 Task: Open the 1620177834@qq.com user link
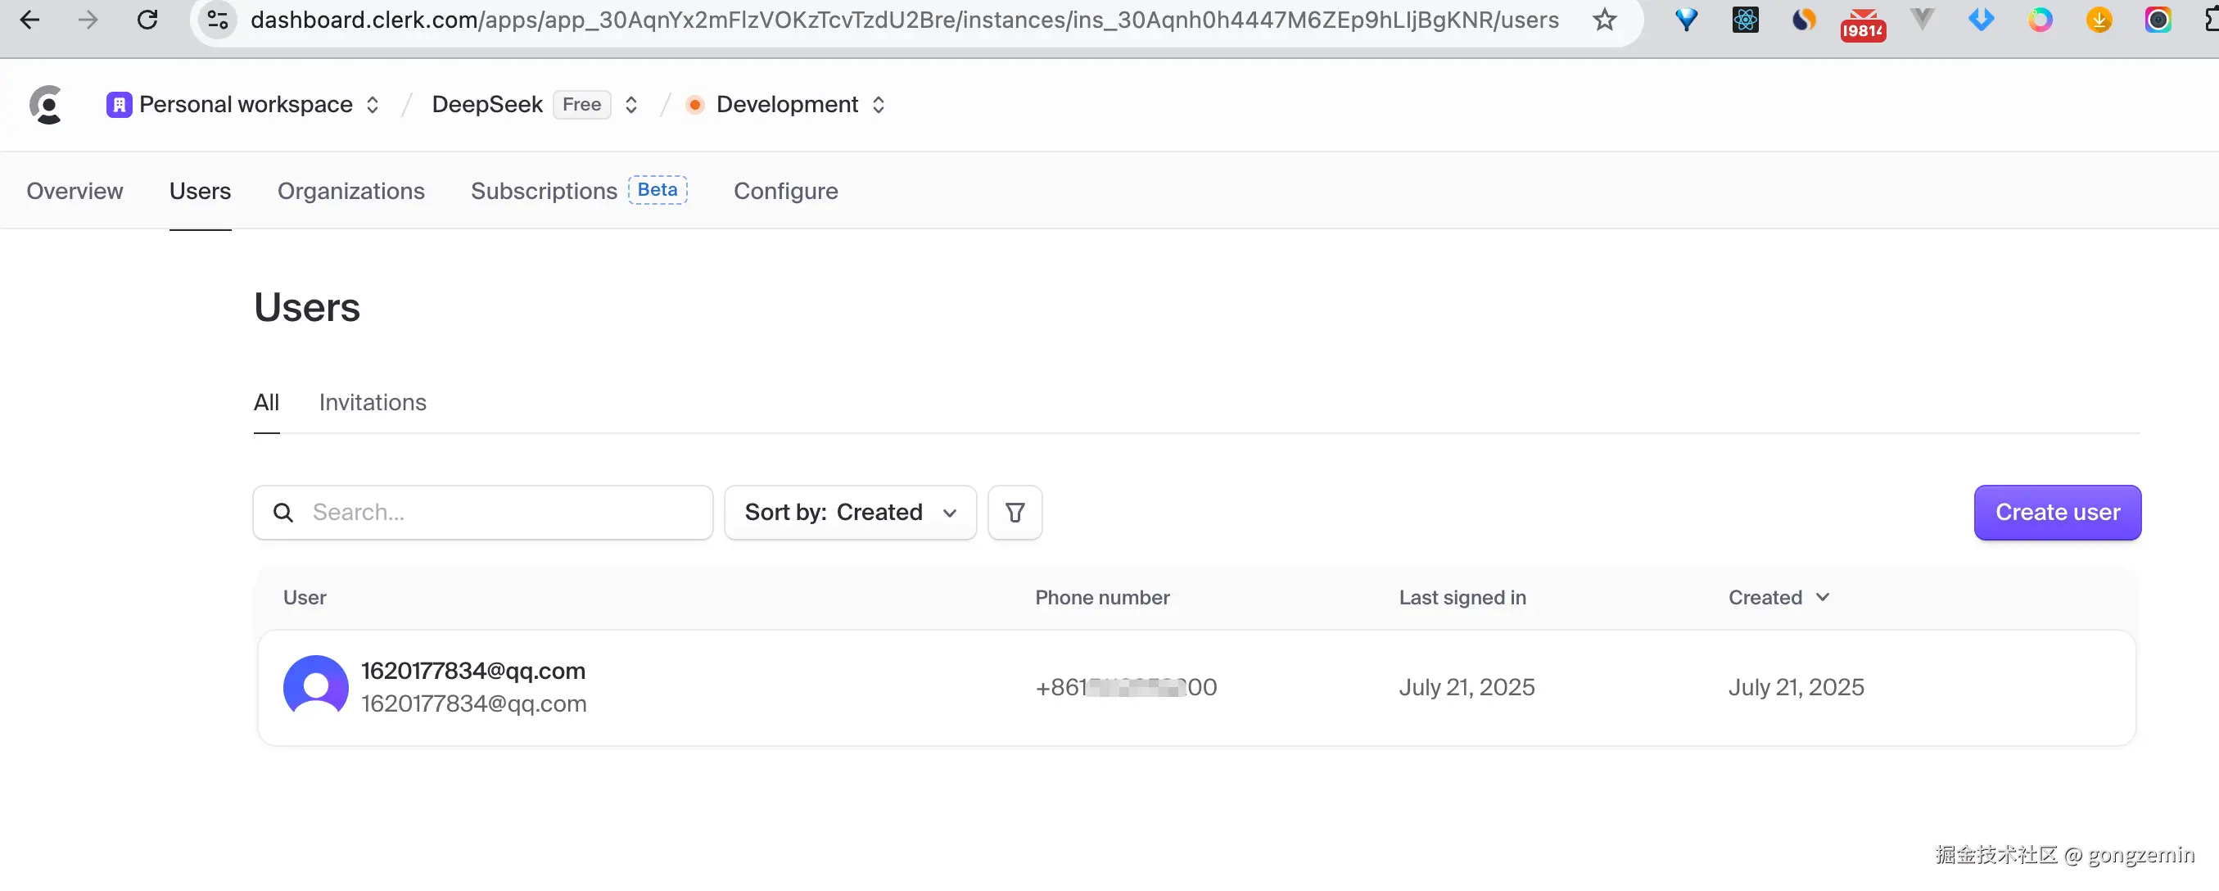pyautogui.click(x=473, y=672)
